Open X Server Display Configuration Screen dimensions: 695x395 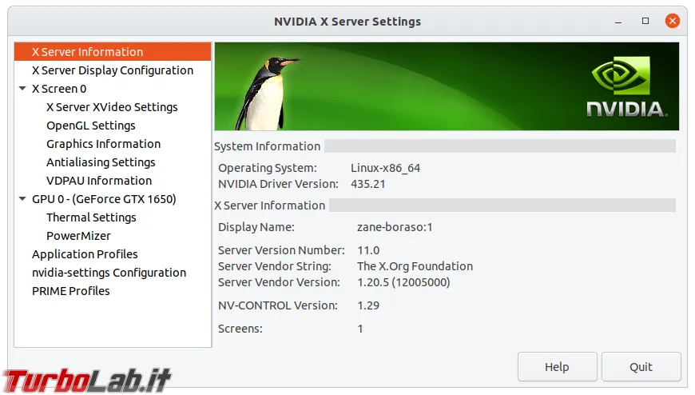click(x=113, y=70)
